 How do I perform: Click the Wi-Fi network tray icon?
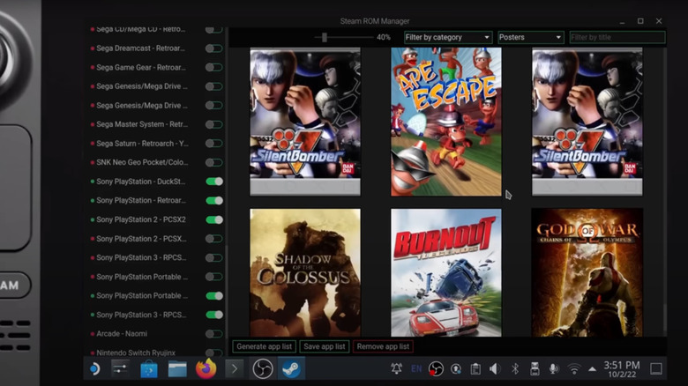(574, 368)
